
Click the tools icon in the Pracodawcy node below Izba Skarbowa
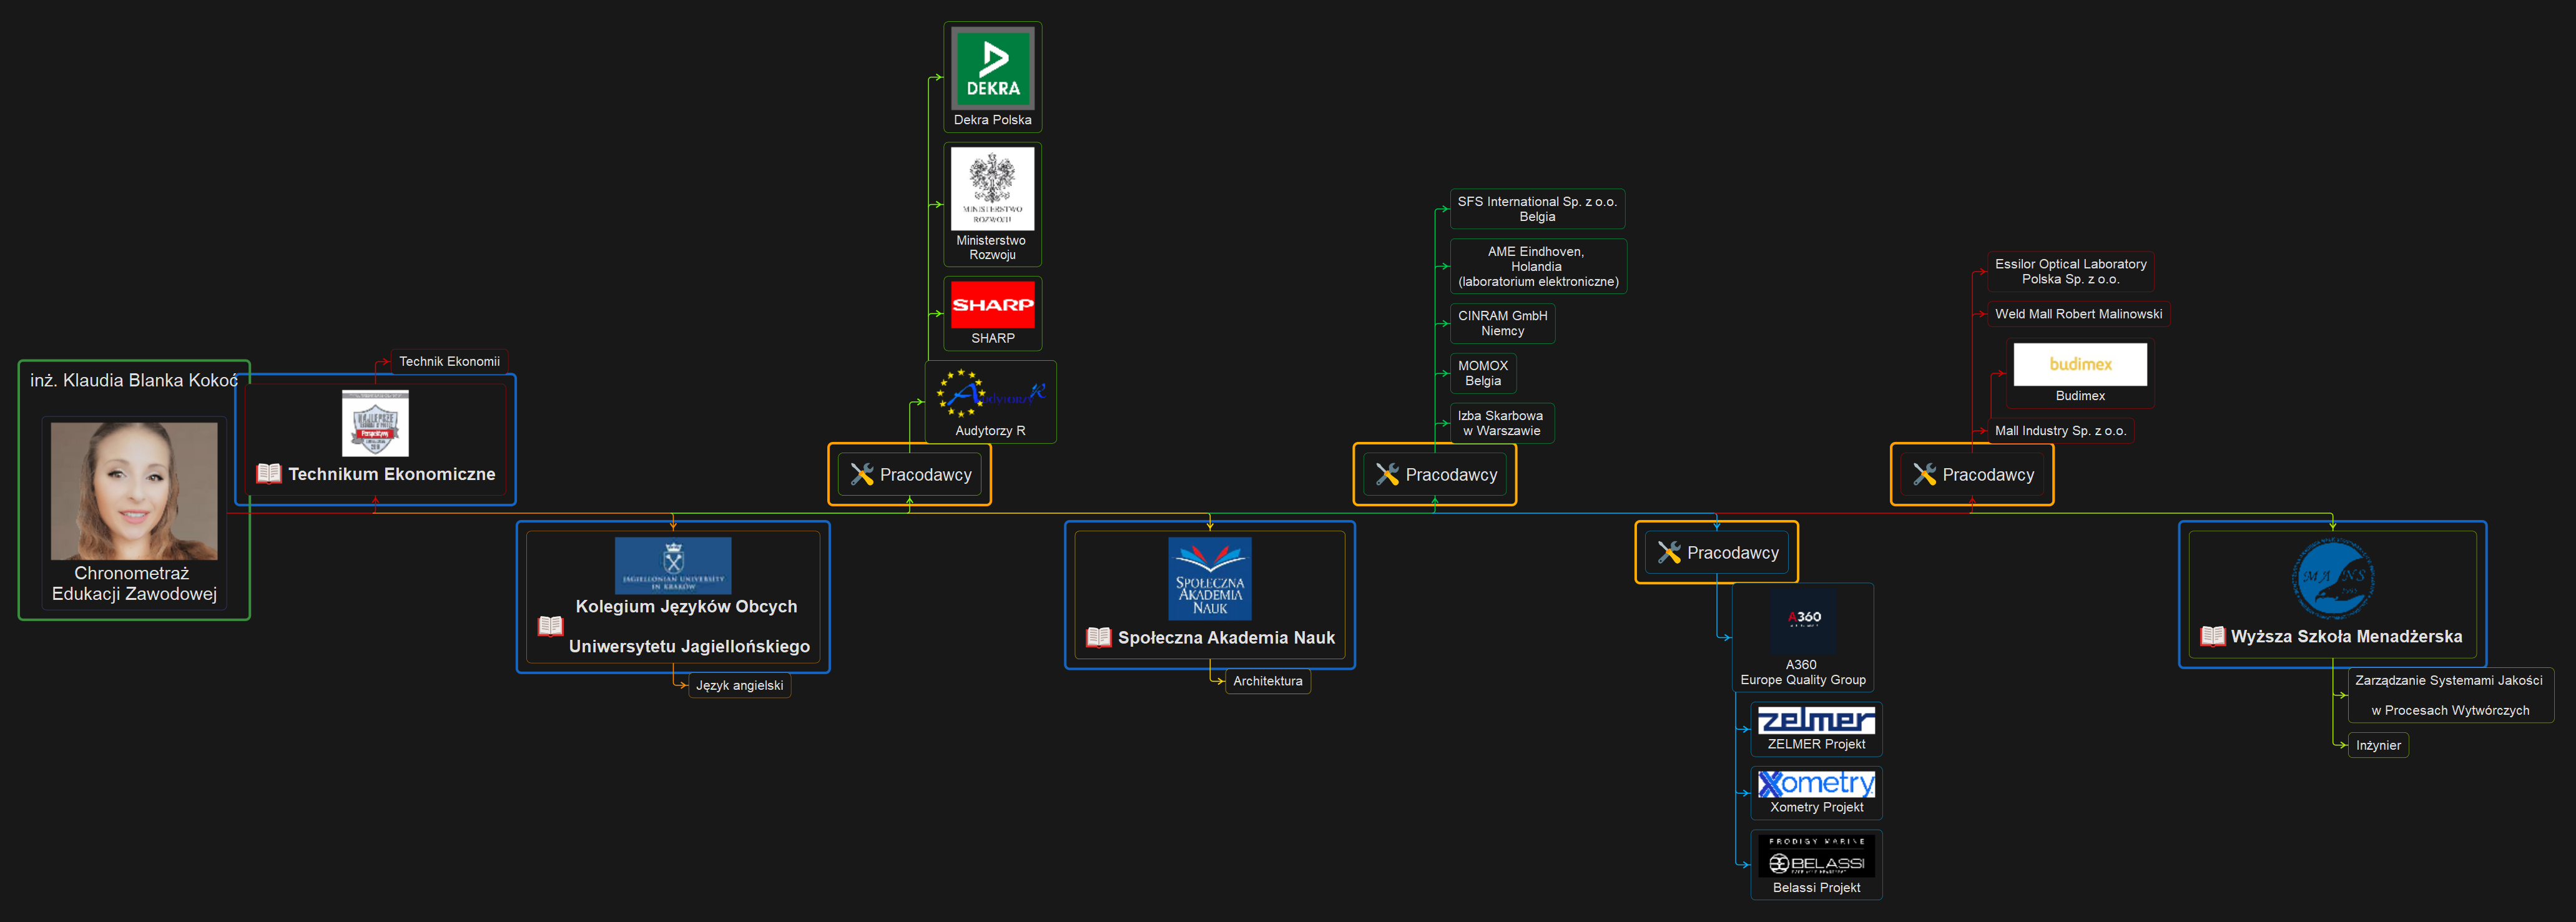[1387, 474]
